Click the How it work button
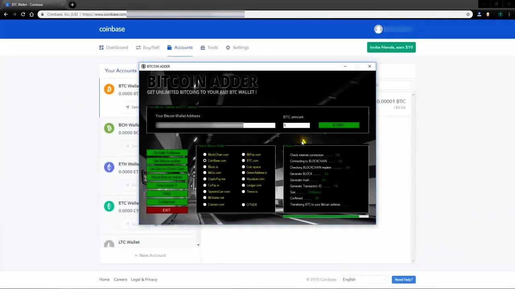 tap(167, 185)
